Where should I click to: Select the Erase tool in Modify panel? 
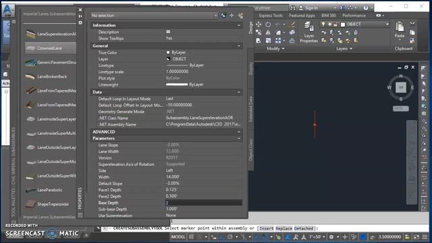click(292, 24)
